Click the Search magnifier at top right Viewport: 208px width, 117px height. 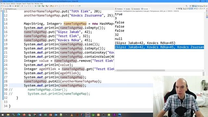[x=187, y=6]
